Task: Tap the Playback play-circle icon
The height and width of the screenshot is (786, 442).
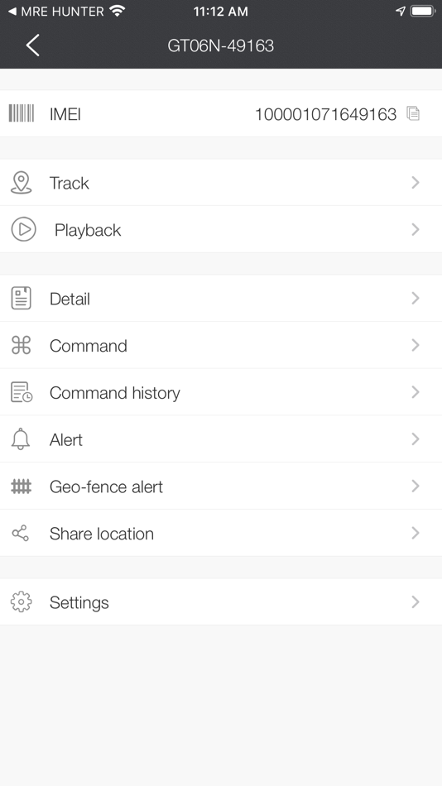Action: 23,229
